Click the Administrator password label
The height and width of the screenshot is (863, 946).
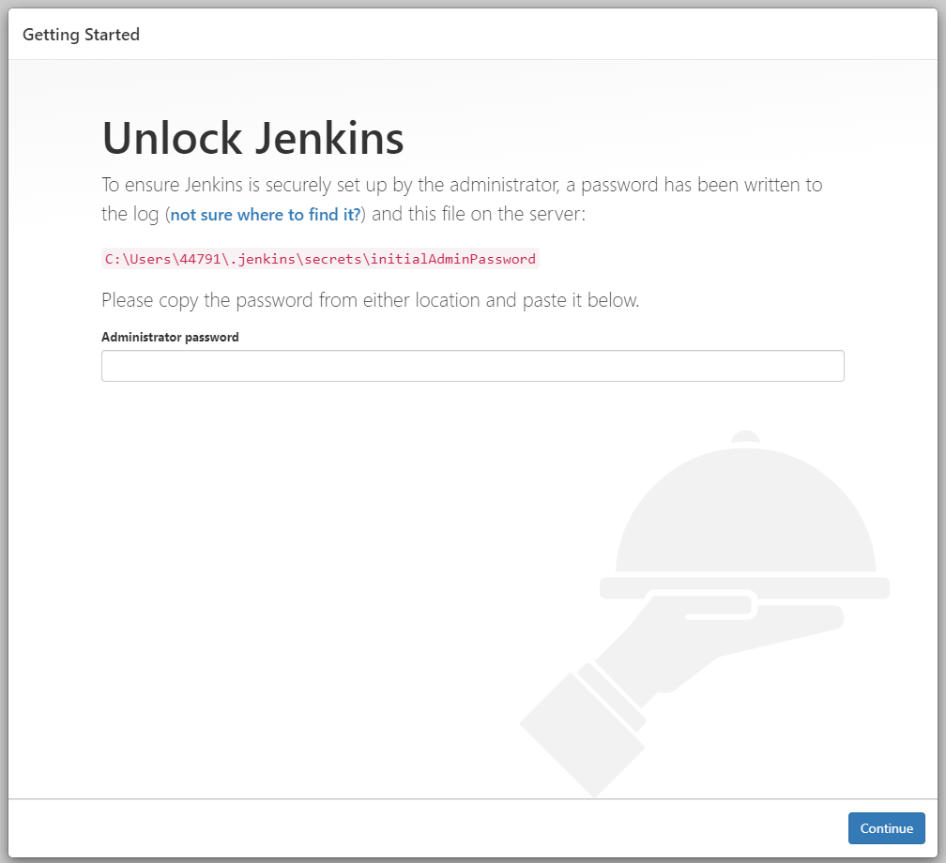(x=170, y=337)
